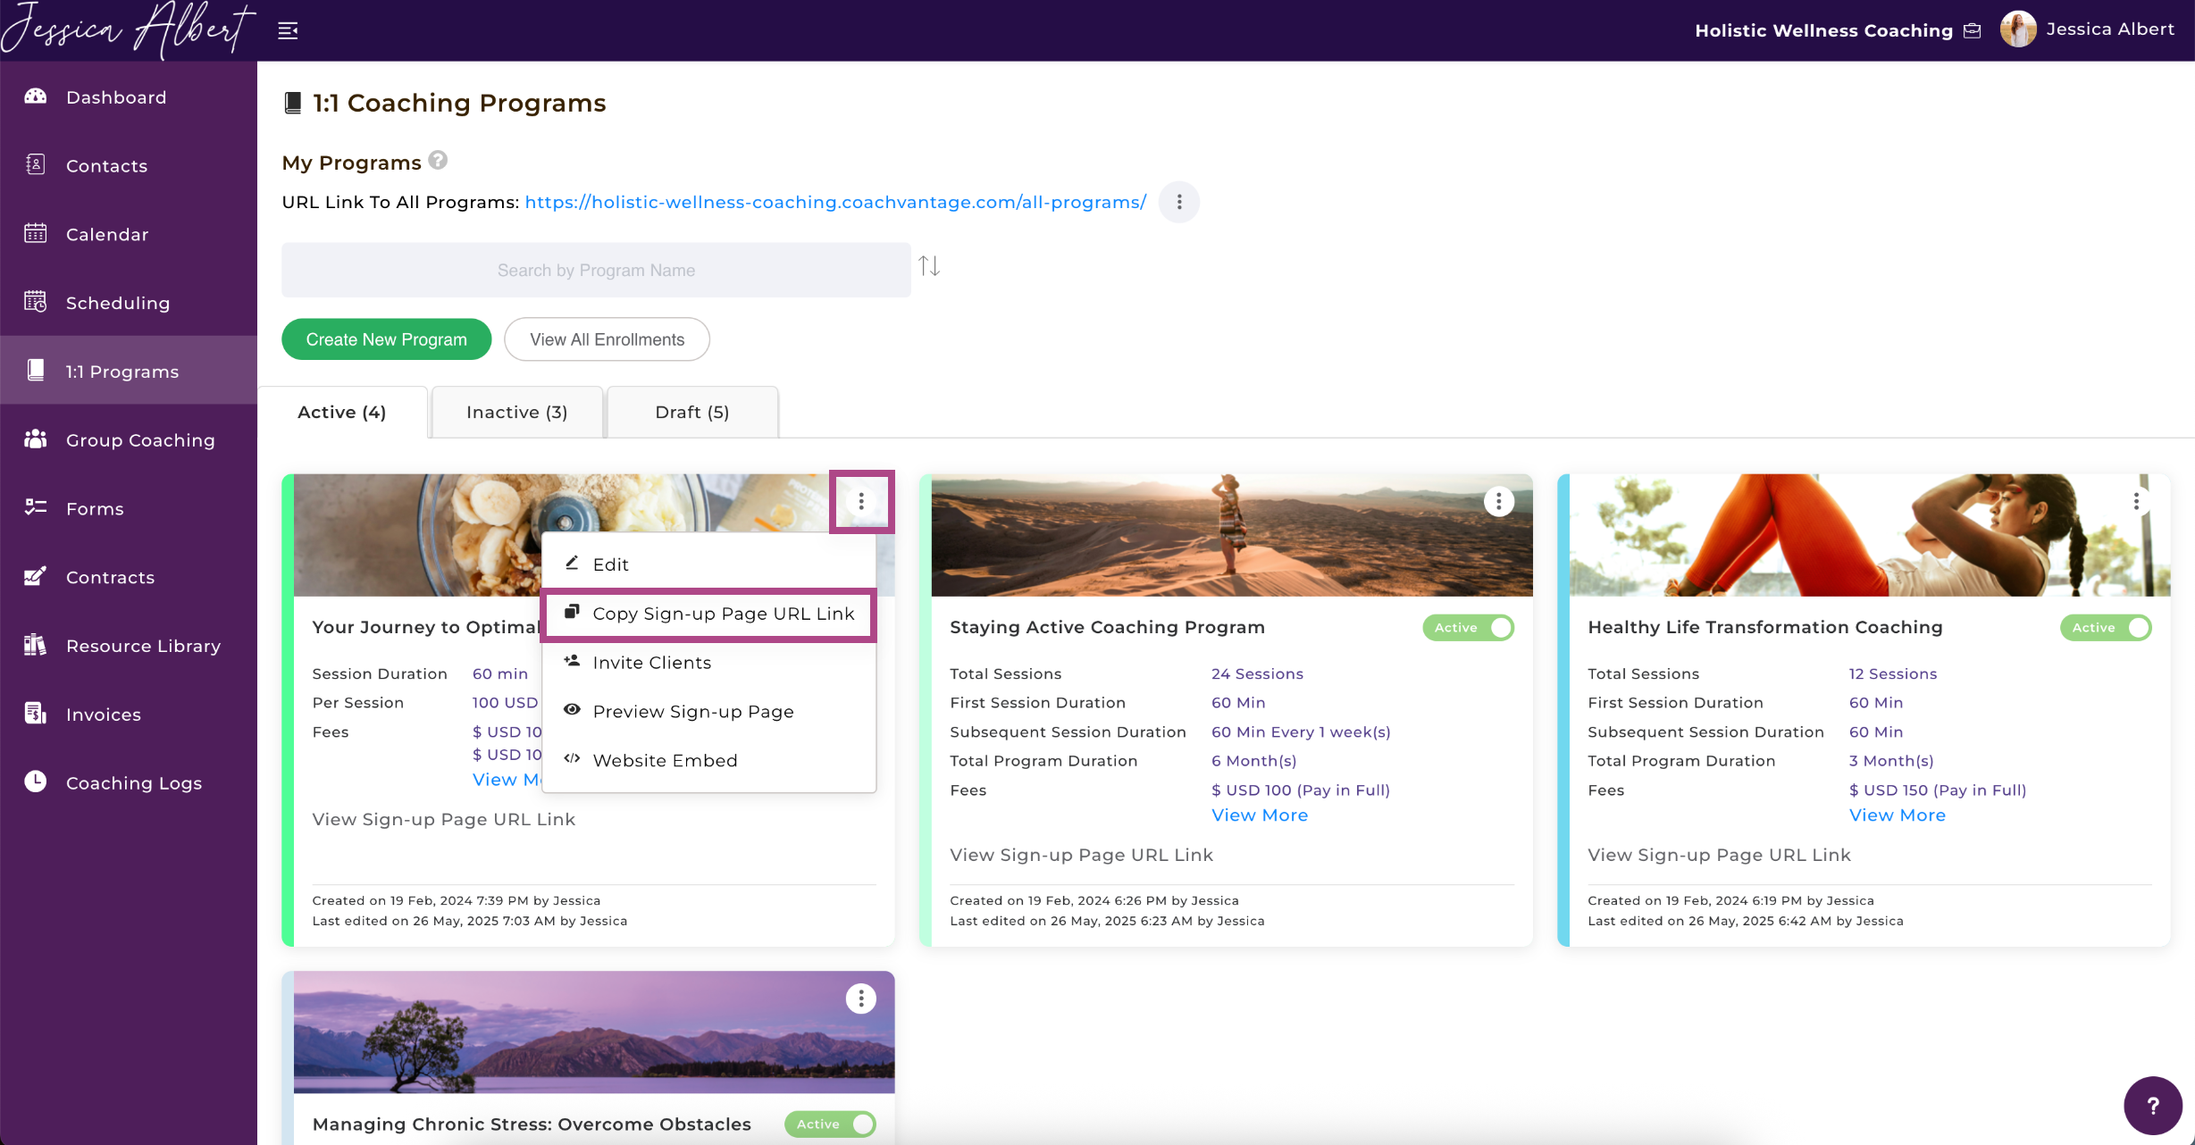Switch to the Draft (5) tab

click(692, 412)
